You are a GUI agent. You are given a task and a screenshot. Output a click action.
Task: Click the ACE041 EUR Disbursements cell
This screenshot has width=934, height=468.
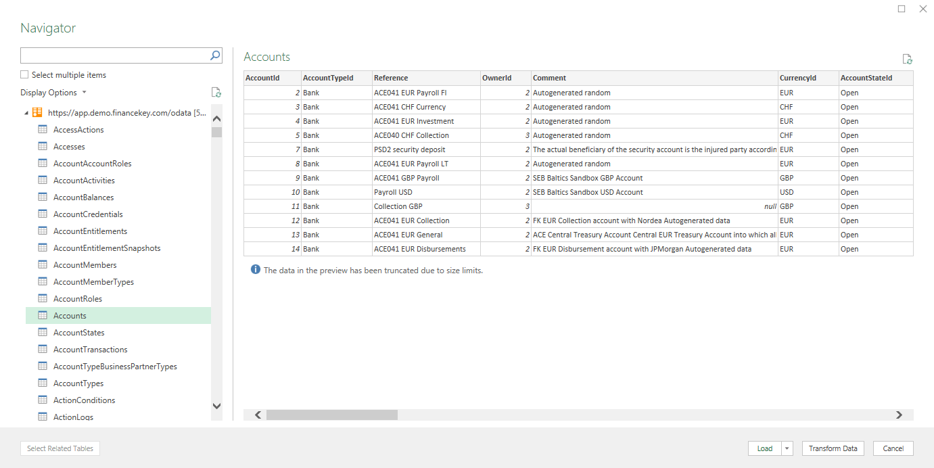[x=426, y=249]
